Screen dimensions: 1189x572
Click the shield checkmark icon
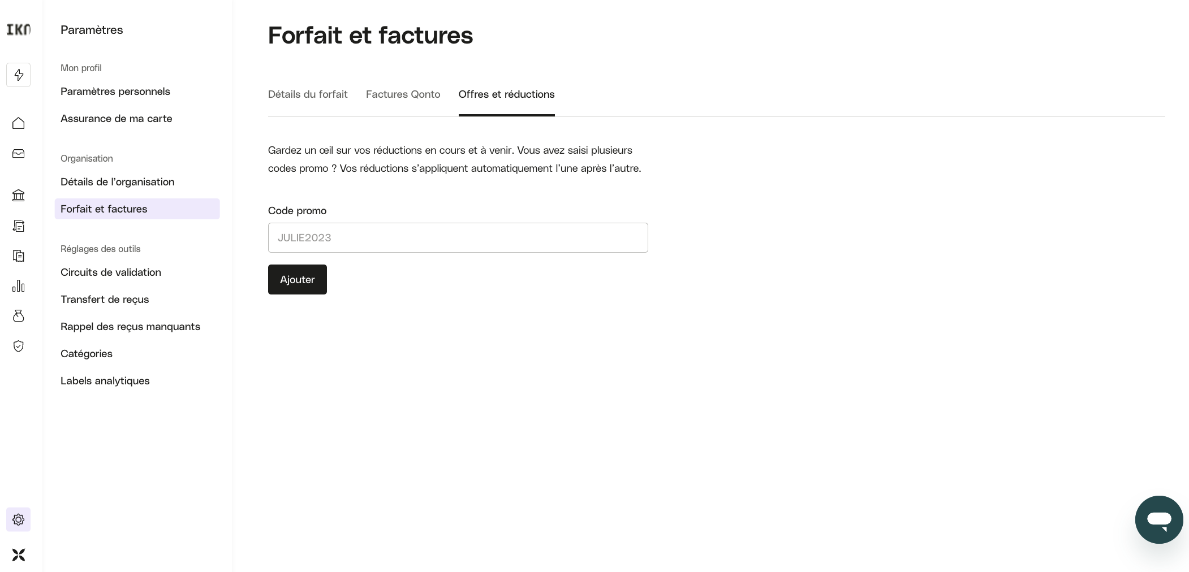tap(19, 346)
